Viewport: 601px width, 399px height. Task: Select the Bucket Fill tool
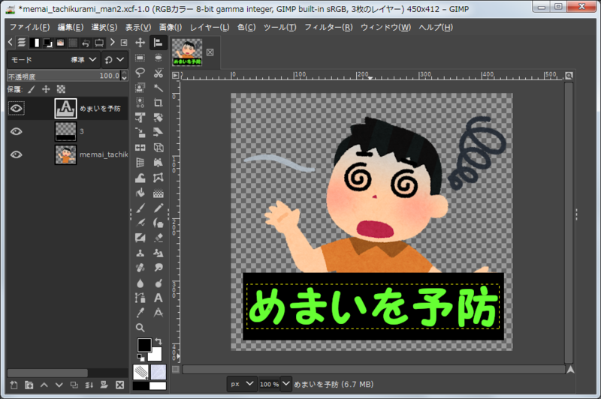tap(140, 193)
